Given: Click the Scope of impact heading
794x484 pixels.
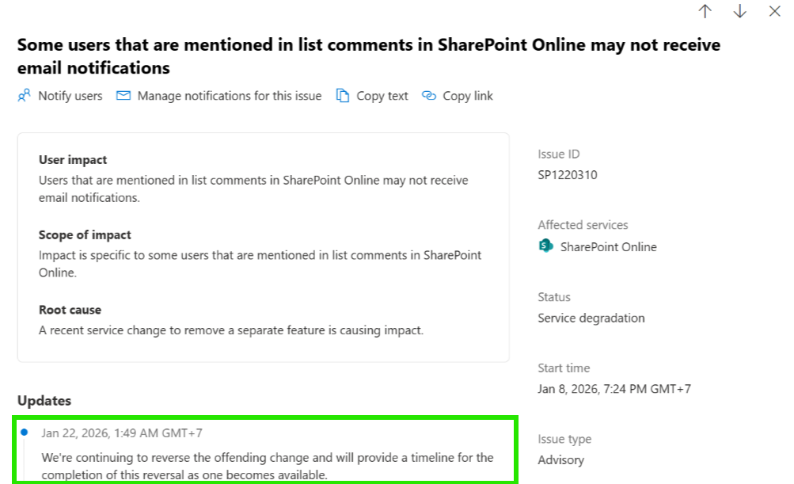Looking at the screenshot, I should (x=85, y=234).
